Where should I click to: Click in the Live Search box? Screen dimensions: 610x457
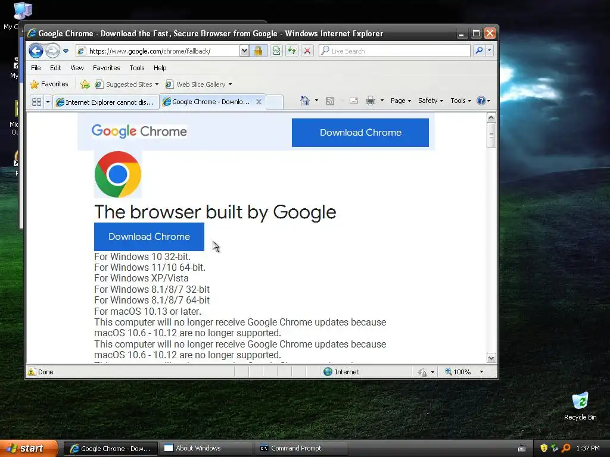pyautogui.click(x=394, y=51)
